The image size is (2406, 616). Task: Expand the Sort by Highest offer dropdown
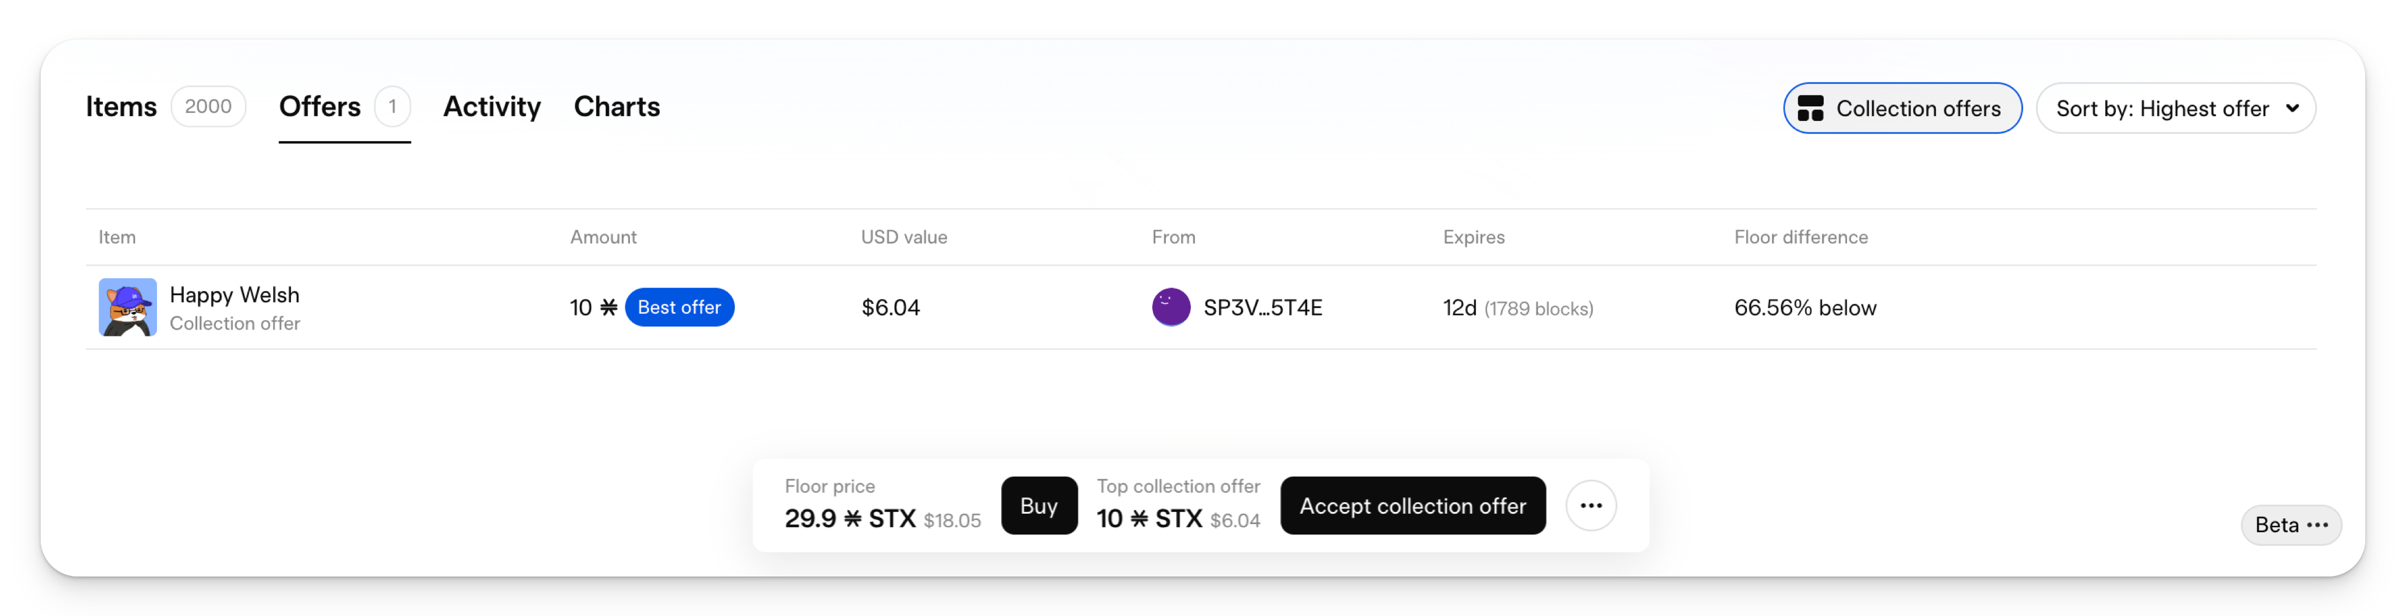point(2174,108)
